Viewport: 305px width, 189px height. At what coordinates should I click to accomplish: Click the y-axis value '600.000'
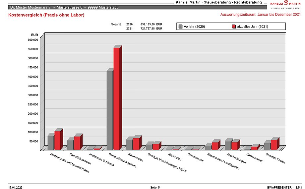pyautogui.click(x=33, y=40)
